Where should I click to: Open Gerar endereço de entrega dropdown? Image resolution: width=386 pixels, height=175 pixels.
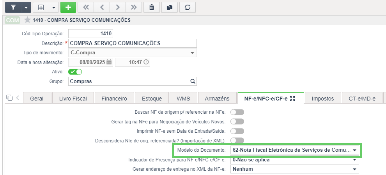[295, 169]
